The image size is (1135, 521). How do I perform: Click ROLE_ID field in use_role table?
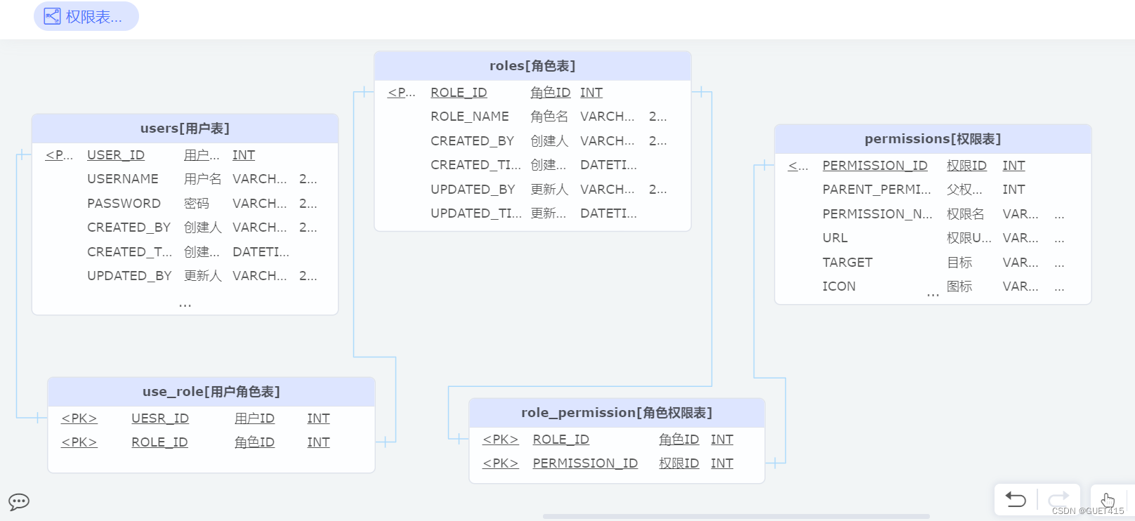coord(159,442)
